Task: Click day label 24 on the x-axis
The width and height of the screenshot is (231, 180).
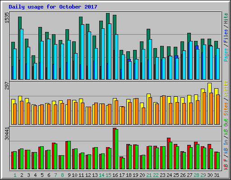Action: coord(169,175)
